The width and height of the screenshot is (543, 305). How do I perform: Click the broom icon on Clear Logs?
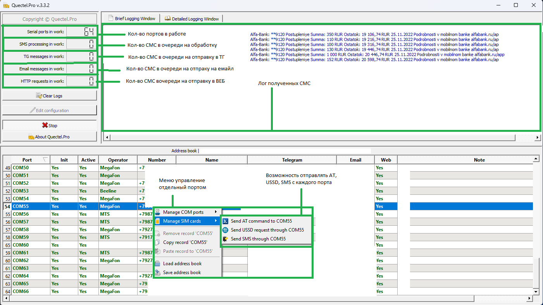coord(39,95)
